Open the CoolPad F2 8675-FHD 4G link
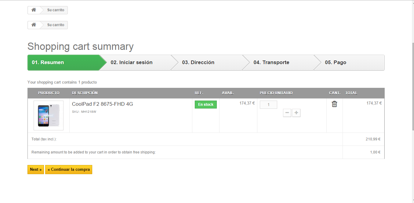This screenshot has height=203, width=414. pos(102,104)
